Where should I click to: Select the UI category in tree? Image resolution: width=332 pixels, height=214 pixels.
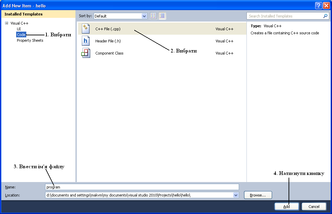tap(19, 29)
